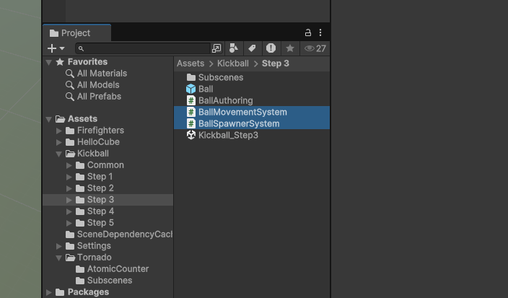Go to Kickball in breadcrumb path
This screenshot has width=508, height=298.
tap(233, 63)
